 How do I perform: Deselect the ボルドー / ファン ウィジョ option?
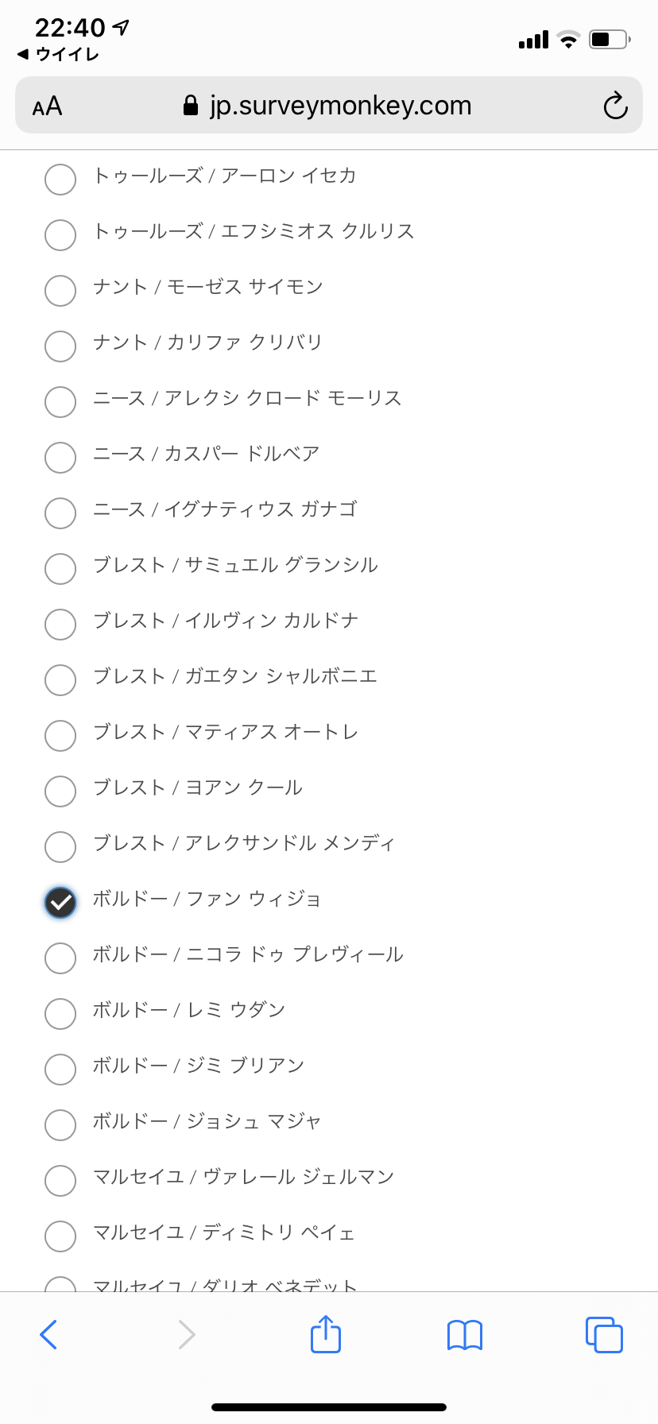(60, 902)
